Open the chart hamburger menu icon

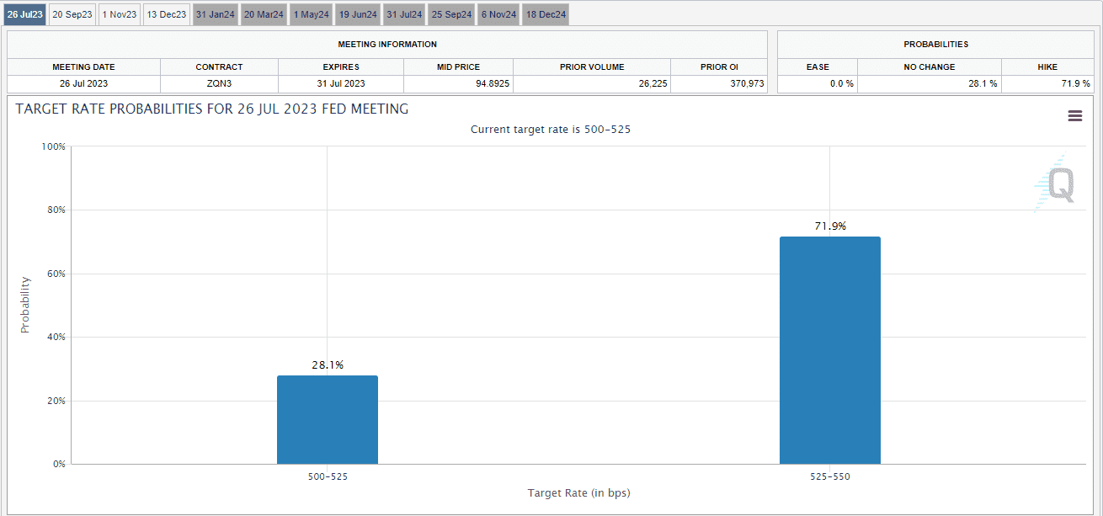tap(1074, 116)
